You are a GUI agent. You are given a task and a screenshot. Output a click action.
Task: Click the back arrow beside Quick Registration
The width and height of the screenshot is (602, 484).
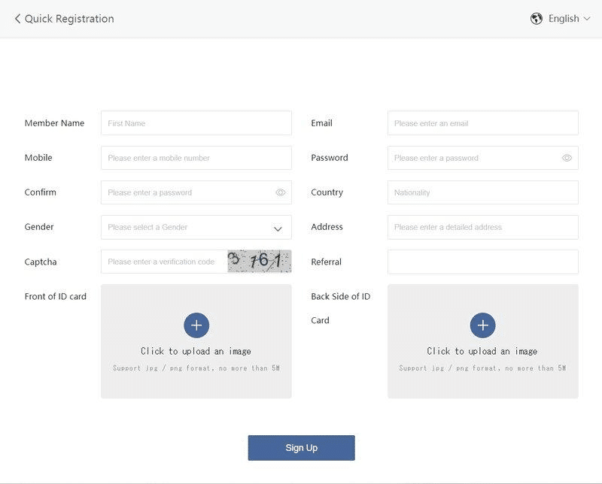click(x=17, y=19)
